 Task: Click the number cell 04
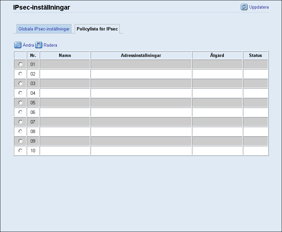point(33,93)
